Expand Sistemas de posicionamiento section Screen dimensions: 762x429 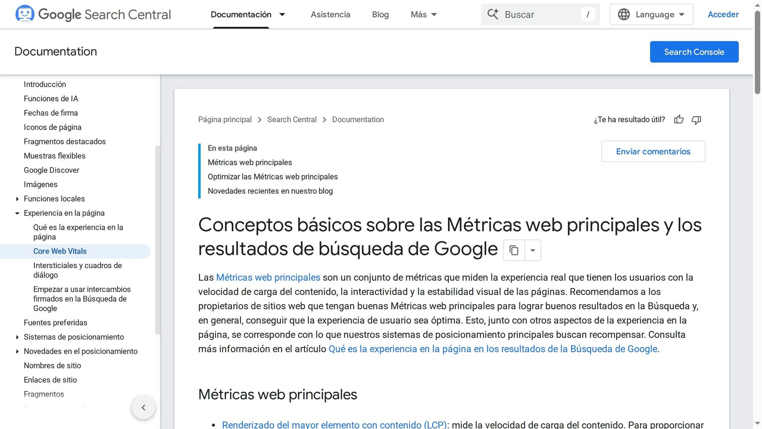click(x=17, y=337)
